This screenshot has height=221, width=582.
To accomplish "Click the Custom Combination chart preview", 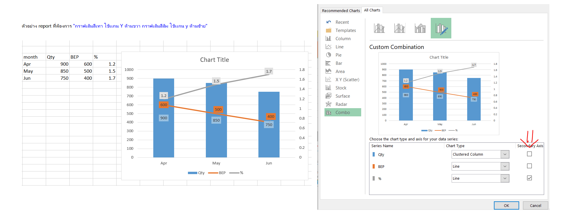I will 439,93.
